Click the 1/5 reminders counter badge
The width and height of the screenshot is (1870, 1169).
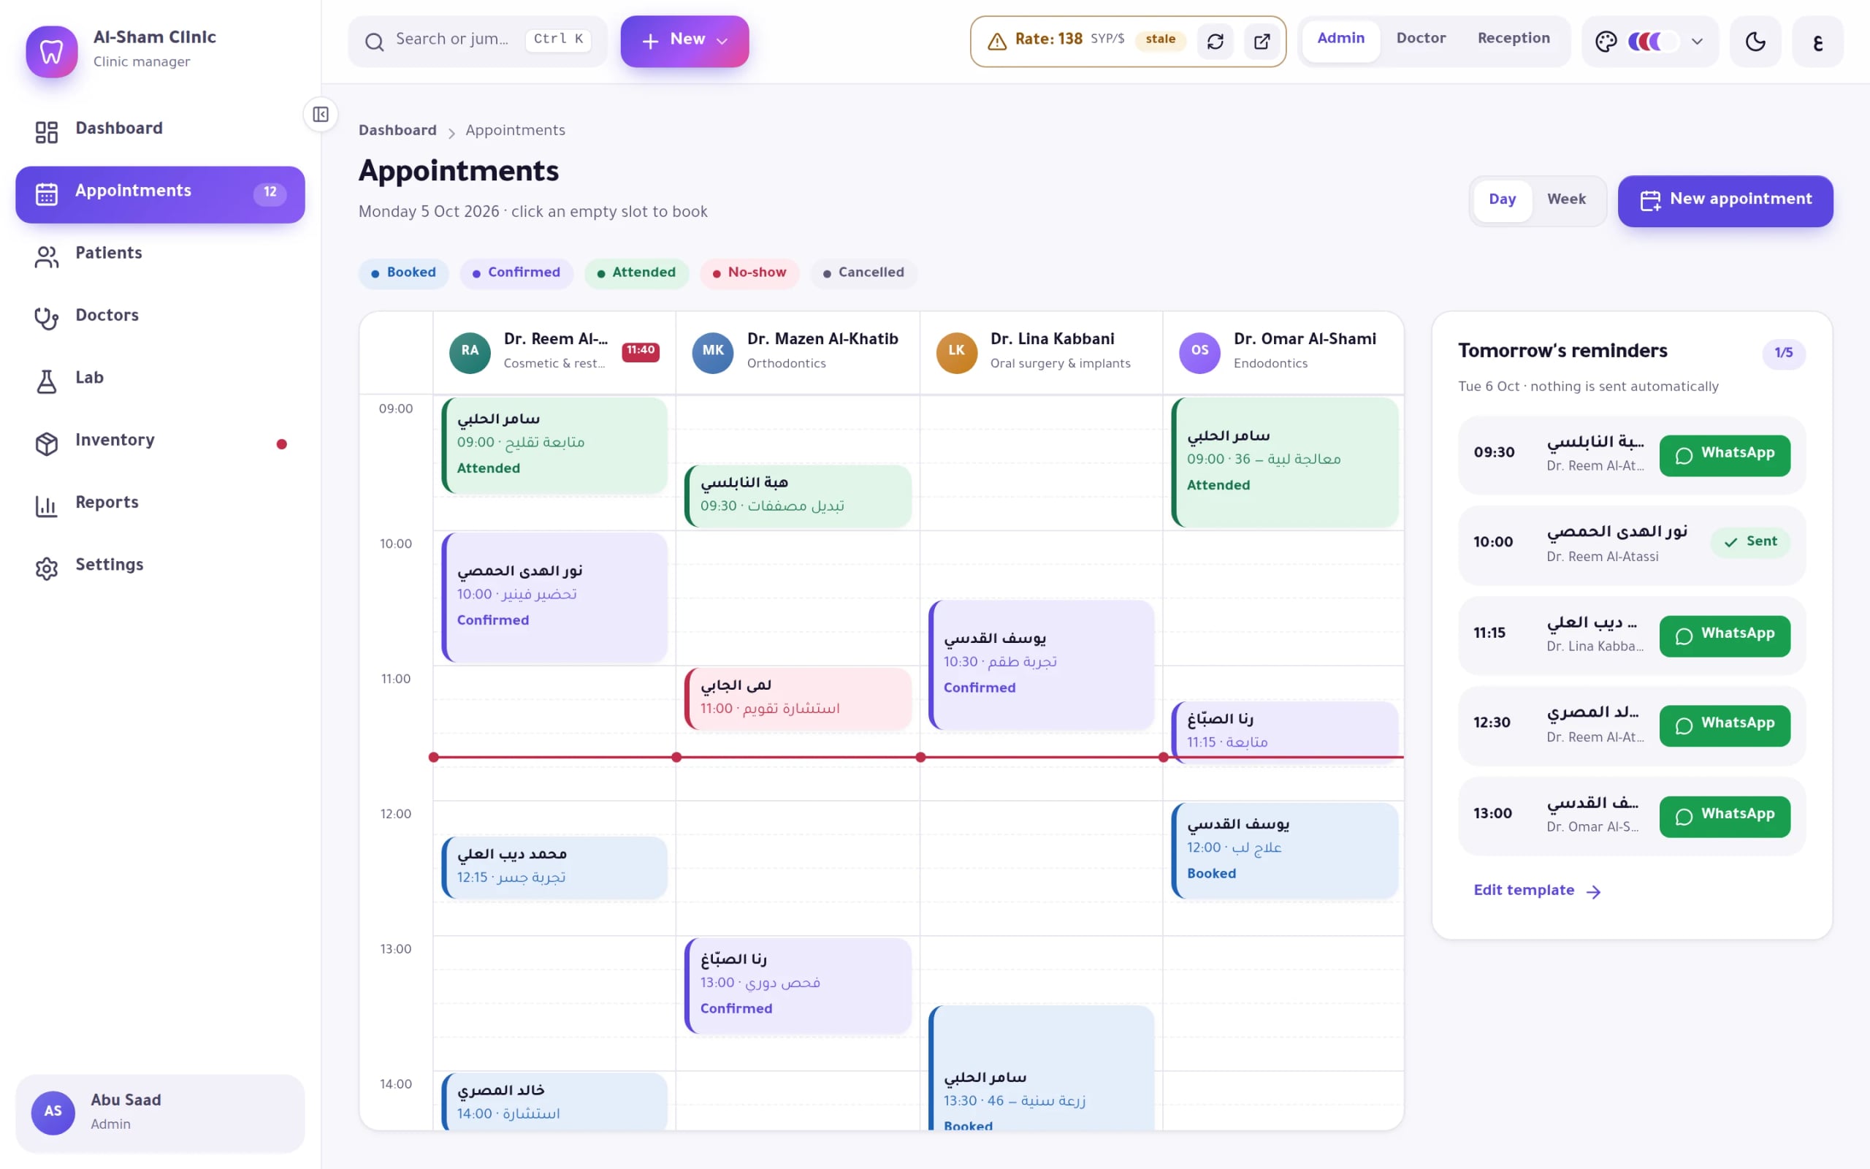[x=1784, y=354]
